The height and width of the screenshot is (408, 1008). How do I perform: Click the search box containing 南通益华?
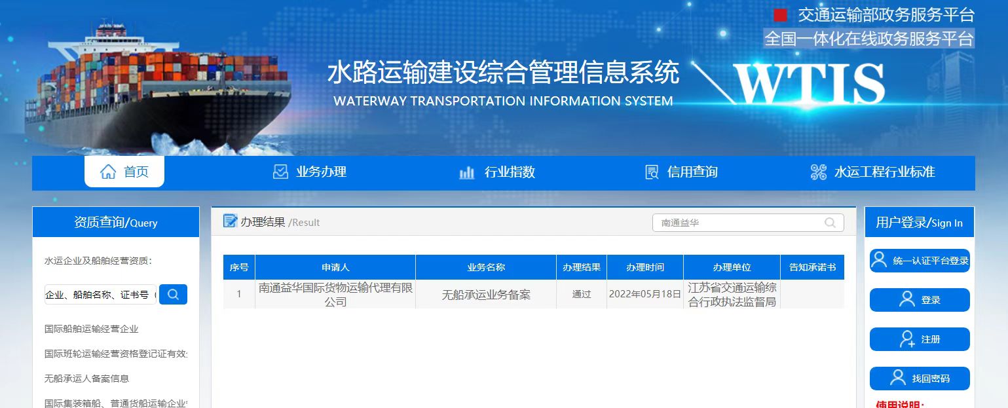pos(740,223)
